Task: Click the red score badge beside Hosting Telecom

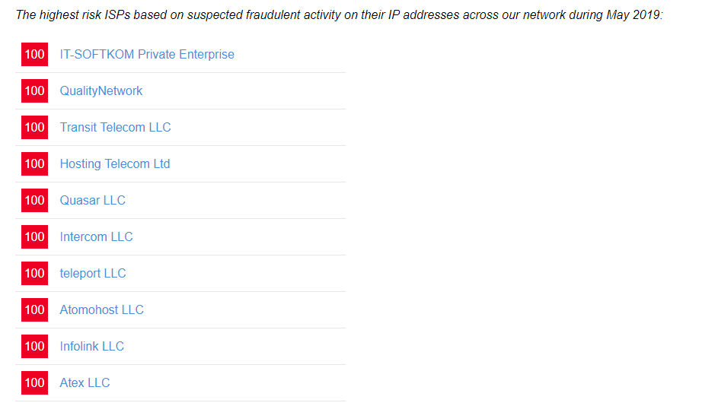Action: tap(34, 164)
